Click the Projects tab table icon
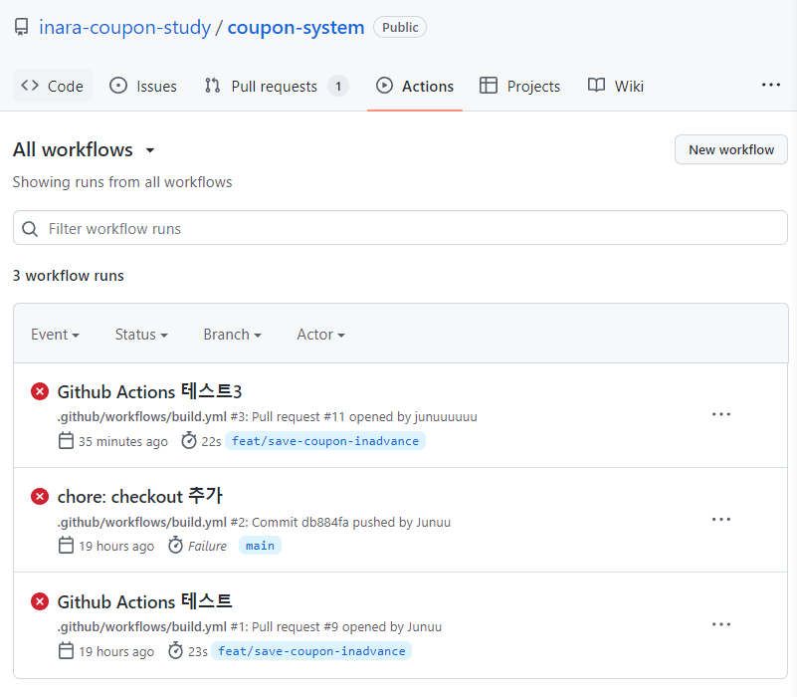Viewport: 797px width, 697px height. pyautogui.click(x=489, y=86)
